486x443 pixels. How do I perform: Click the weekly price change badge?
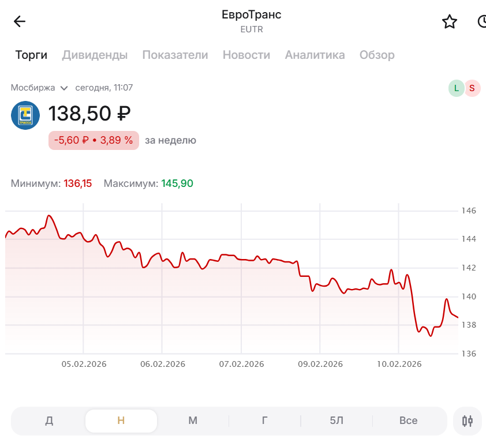coord(94,140)
